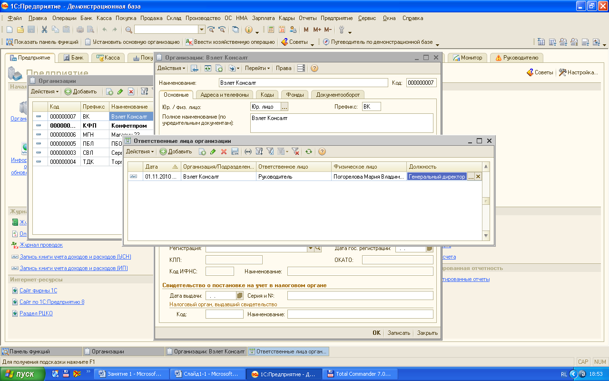Click the Права button in organization toolbar

284,68
